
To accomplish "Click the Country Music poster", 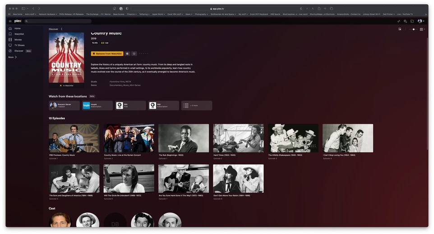I will pyautogui.click(x=66, y=58).
